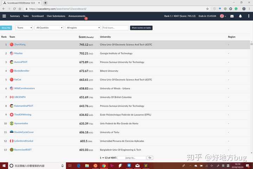Open team DoubleCycleCover link

tap(24, 132)
